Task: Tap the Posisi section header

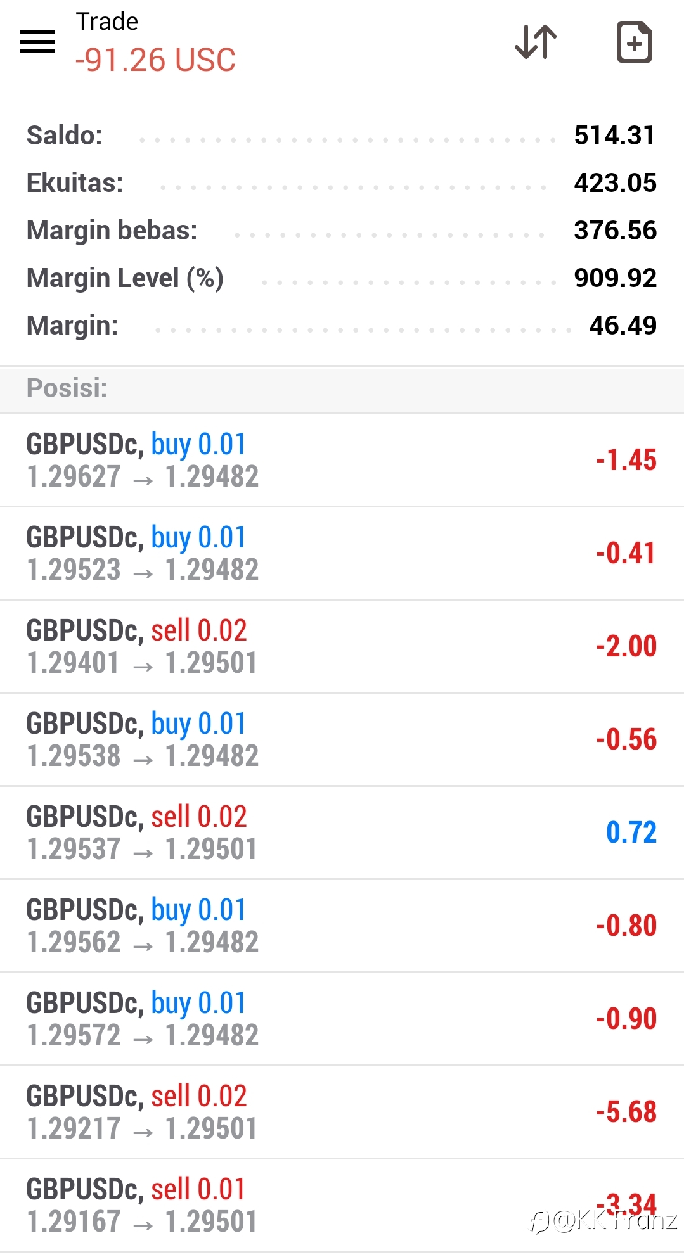Action: [x=342, y=388]
